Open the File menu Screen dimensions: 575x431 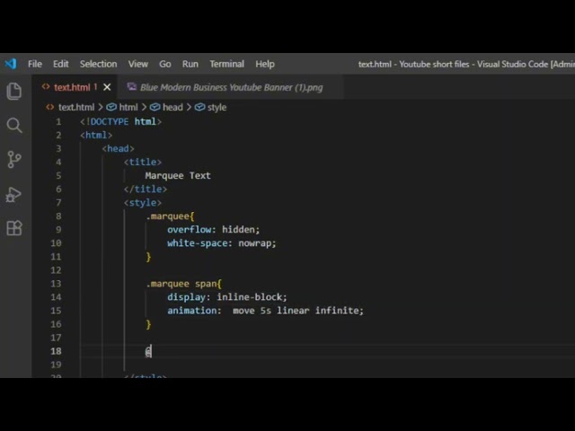point(35,64)
